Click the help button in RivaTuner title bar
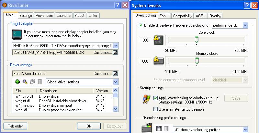This screenshot has height=133, width=259. 118,5
